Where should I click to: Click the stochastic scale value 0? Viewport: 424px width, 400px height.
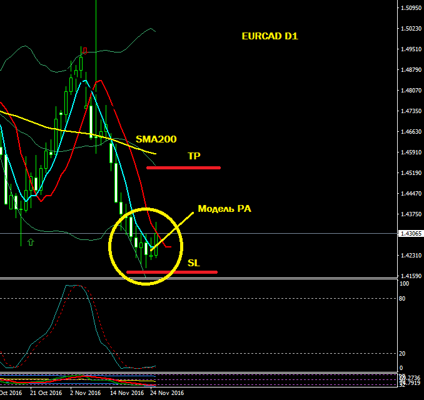[x=401, y=368]
